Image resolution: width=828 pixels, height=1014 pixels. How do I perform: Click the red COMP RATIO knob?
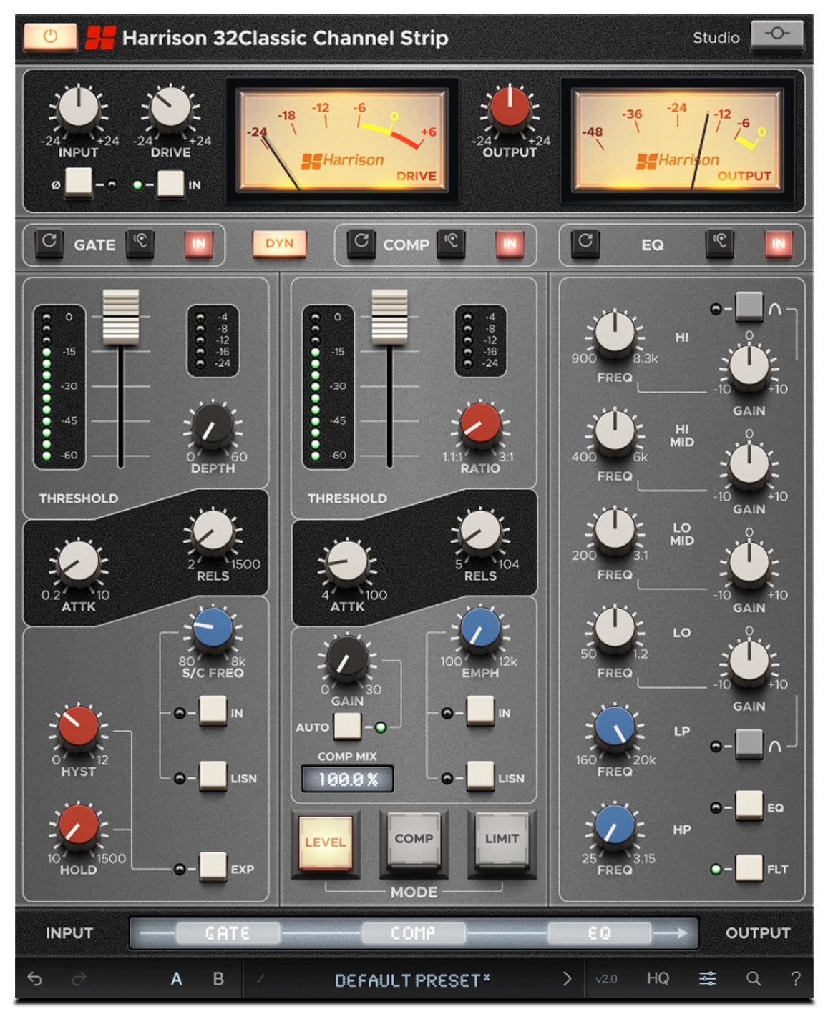point(480,424)
